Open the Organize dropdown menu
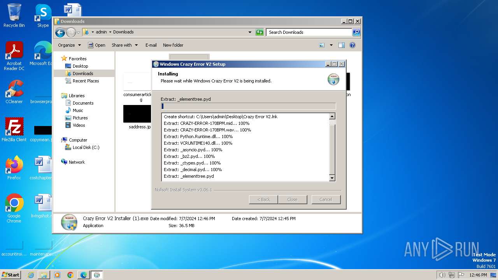The width and height of the screenshot is (498, 280). click(x=69, y=45)
